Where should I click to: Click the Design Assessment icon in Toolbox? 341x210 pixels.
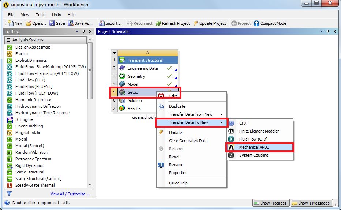[x=10, y=47]
